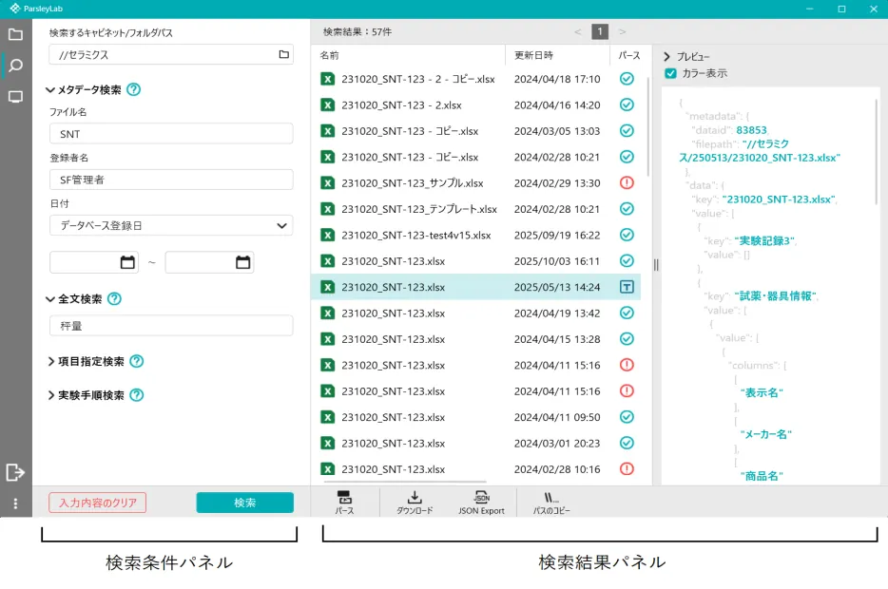Open the start date calendar picker
Image resolution: width=888 pixels, height=589 pixels.
(128, 262)
